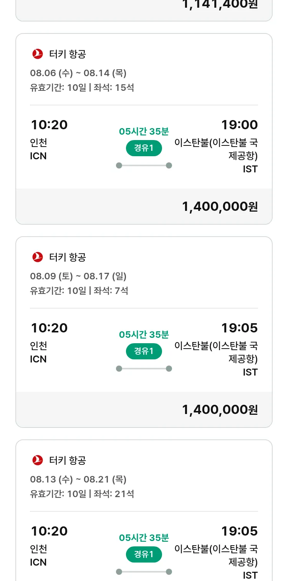The width and height of the screenshot is (288, 581).
Task: Tap 경유1 stopover badge on 08.06 flight
Action: click(x=144, y=148)
